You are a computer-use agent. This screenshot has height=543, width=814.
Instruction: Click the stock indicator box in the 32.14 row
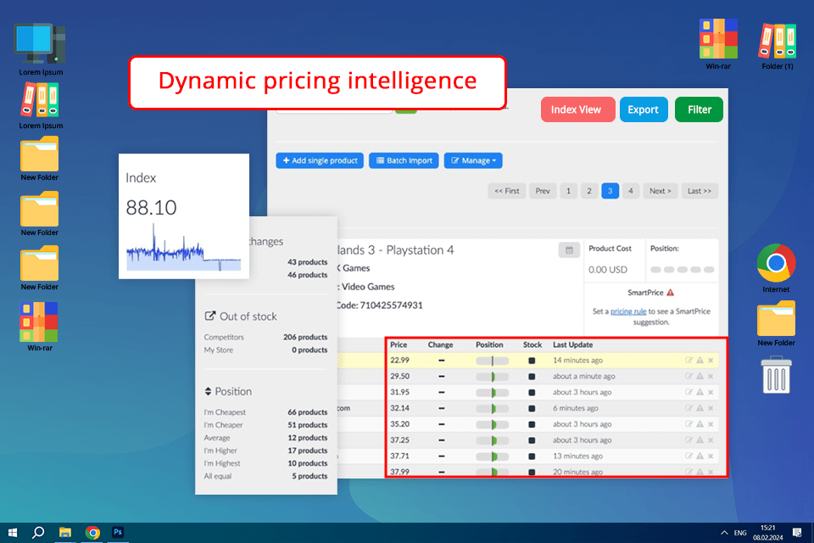pos(532,408)
